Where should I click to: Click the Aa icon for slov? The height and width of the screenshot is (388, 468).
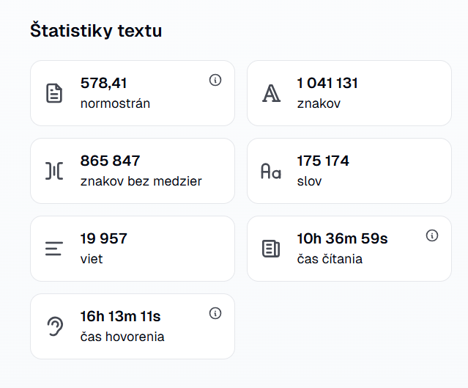pyautogui.click(x=271, y=171)
